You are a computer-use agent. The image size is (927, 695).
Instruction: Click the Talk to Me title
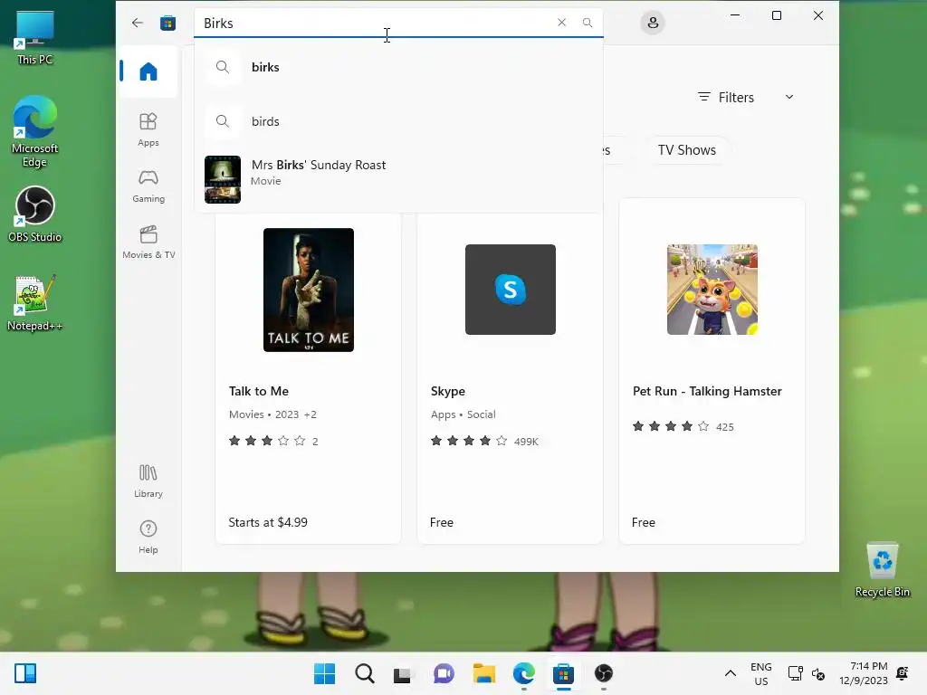click(x=259, y=391)
